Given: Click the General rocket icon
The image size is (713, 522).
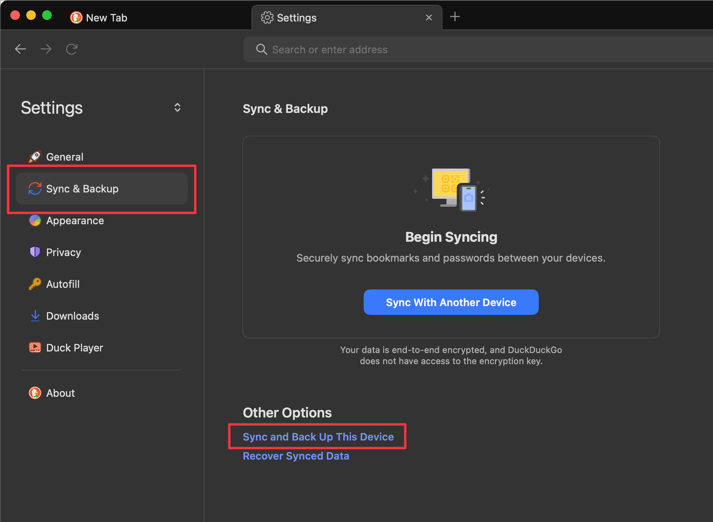Looking at the screenshot, I should point(35,157).
